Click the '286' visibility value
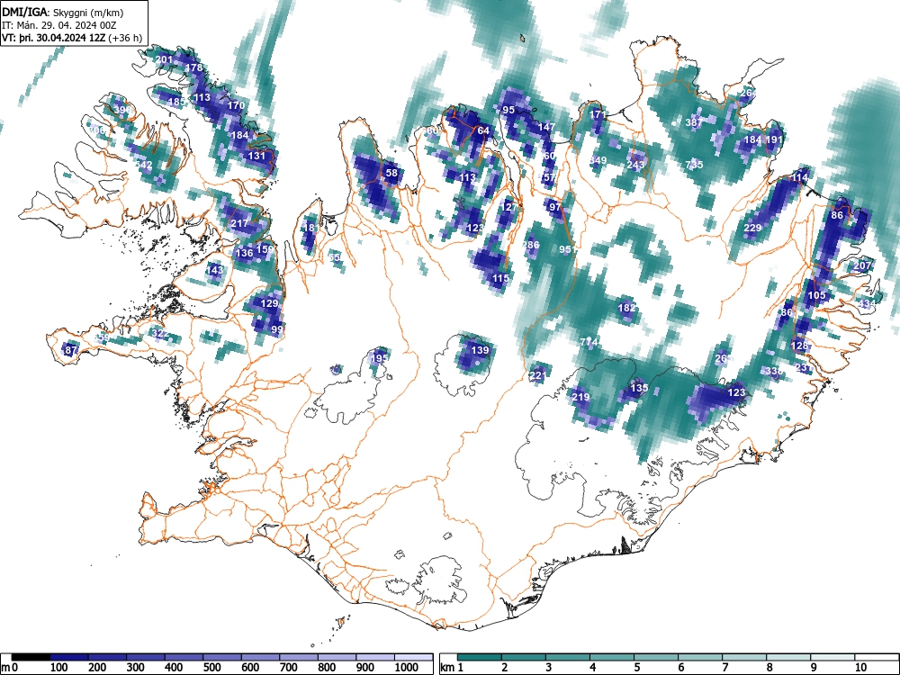Viewport: 900px width, 675px height. [x=530, y=245]
